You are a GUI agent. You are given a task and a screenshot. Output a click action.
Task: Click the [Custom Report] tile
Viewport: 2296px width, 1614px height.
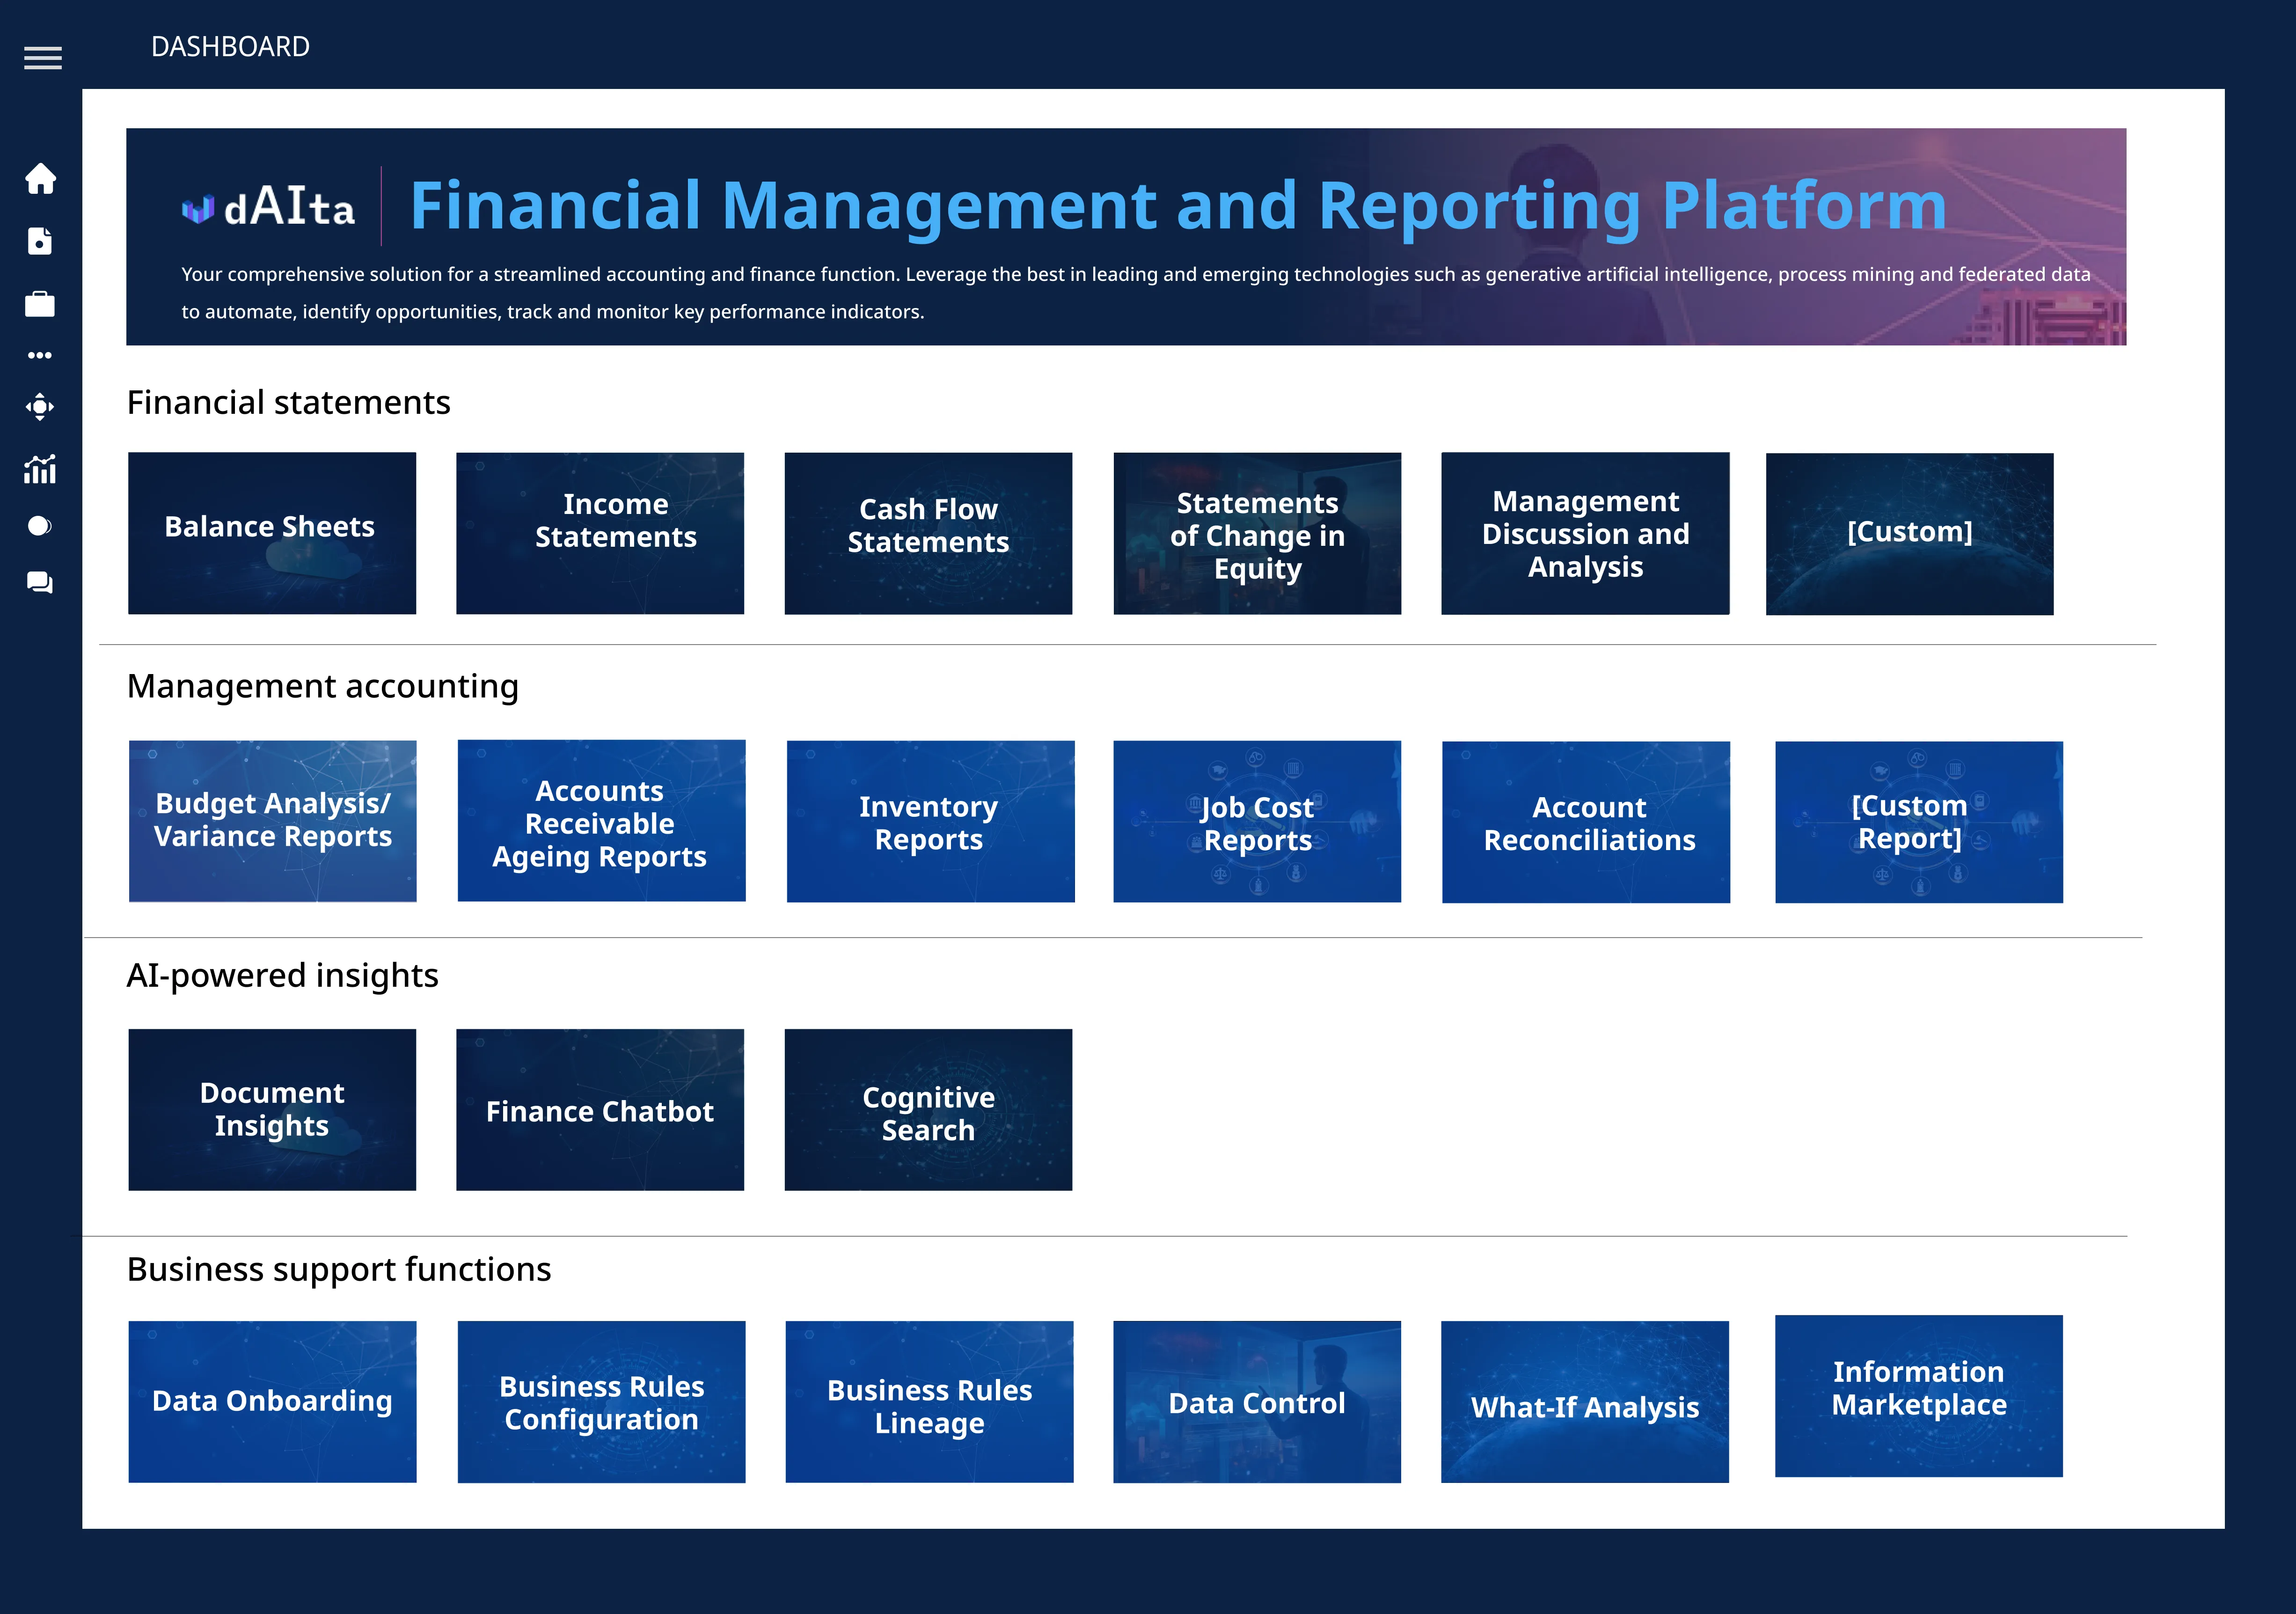pyautogui.click(x=1919, y=822)
